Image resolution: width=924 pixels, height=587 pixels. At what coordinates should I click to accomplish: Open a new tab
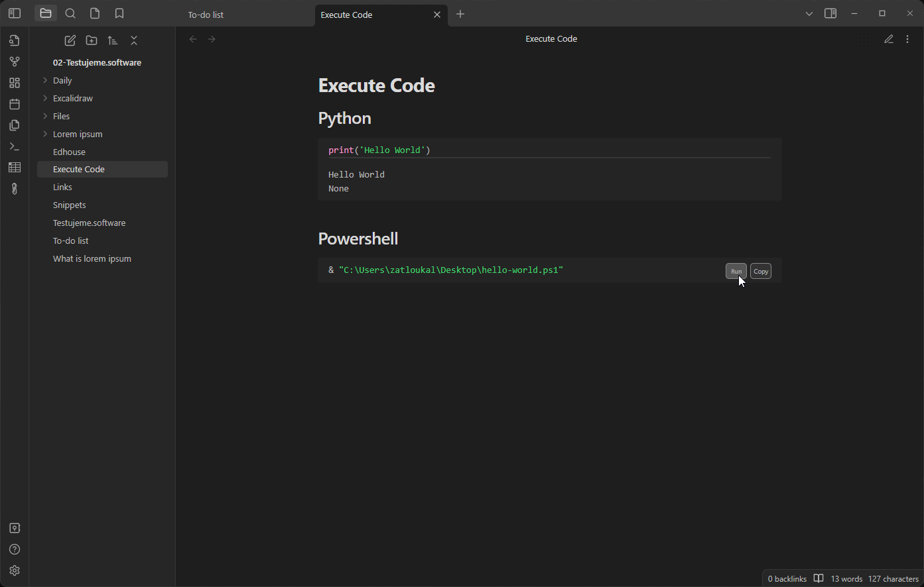pyautogui.click(x=460, y=14)
